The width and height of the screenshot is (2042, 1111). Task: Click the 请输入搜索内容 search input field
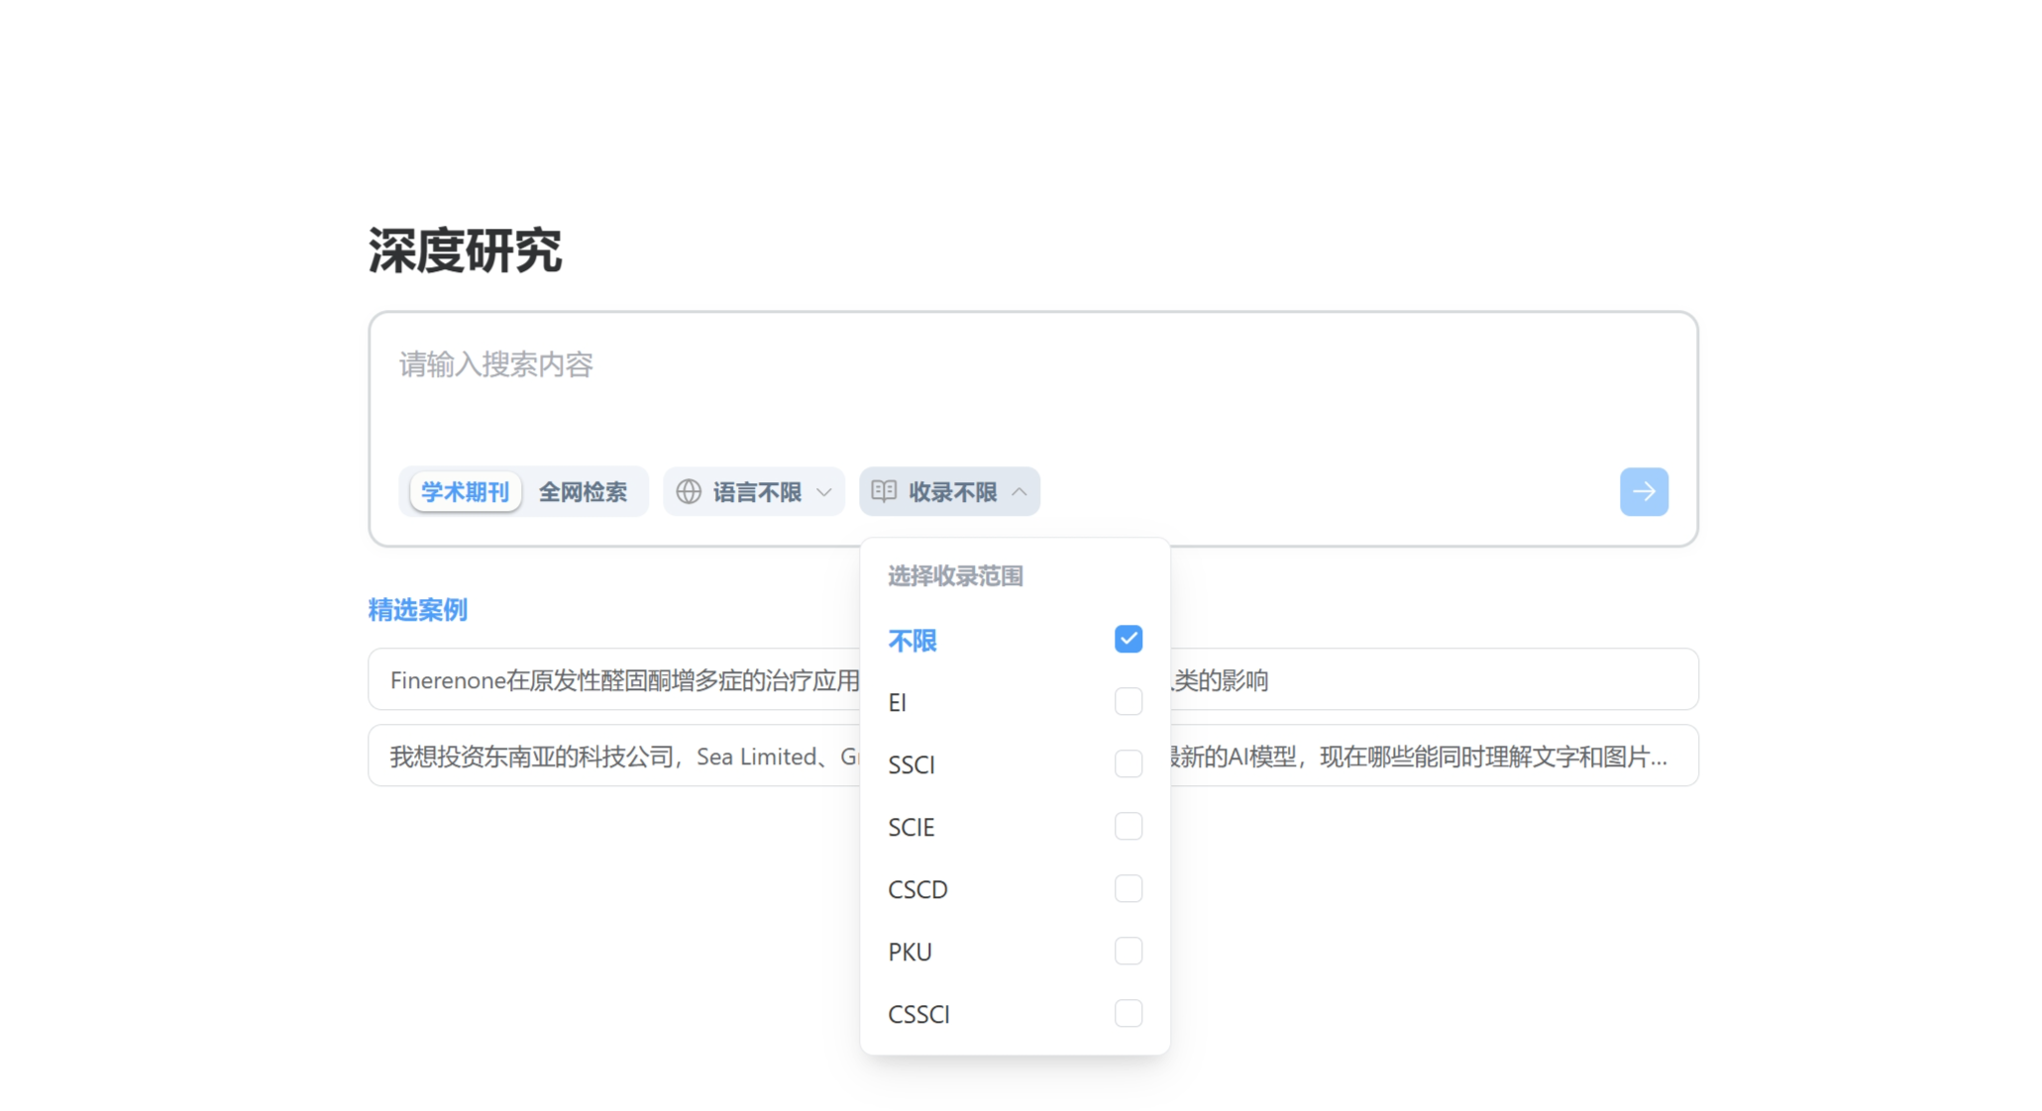click(x=1033, y=386)
